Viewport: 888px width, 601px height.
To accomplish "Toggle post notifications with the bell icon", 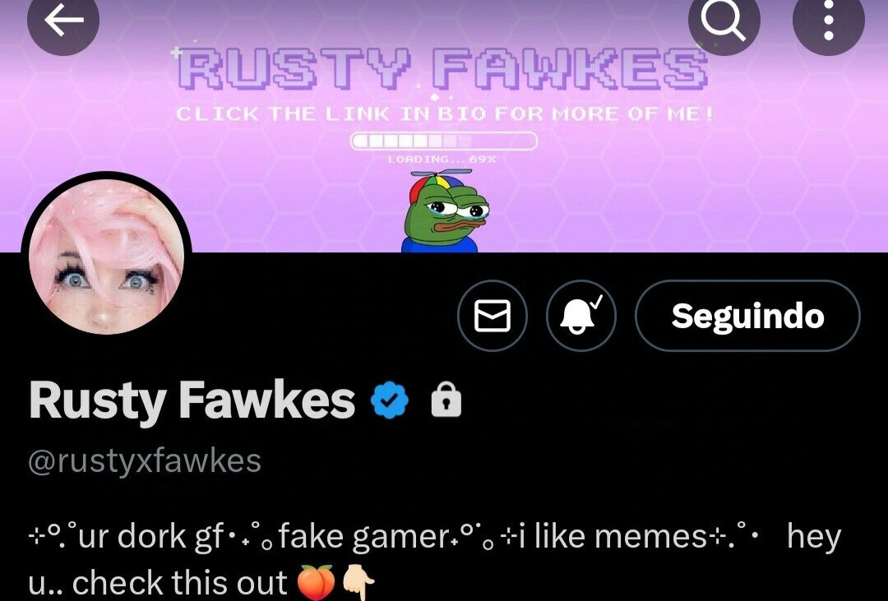I will click(x=581, y=316).
